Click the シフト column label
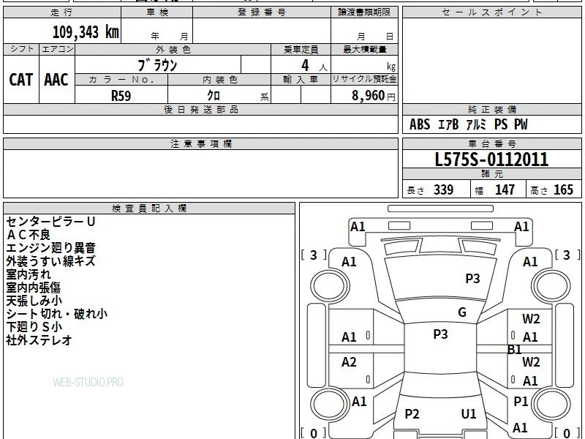This screenshot has height=439, width=585. point(21,49)
